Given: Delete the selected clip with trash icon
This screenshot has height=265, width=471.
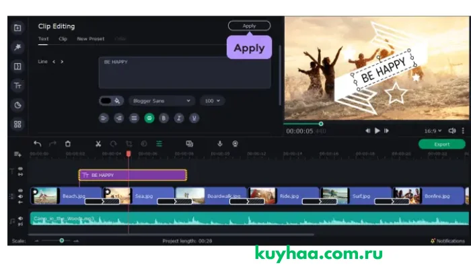Looking at the screenshot, I should point(68,144).
